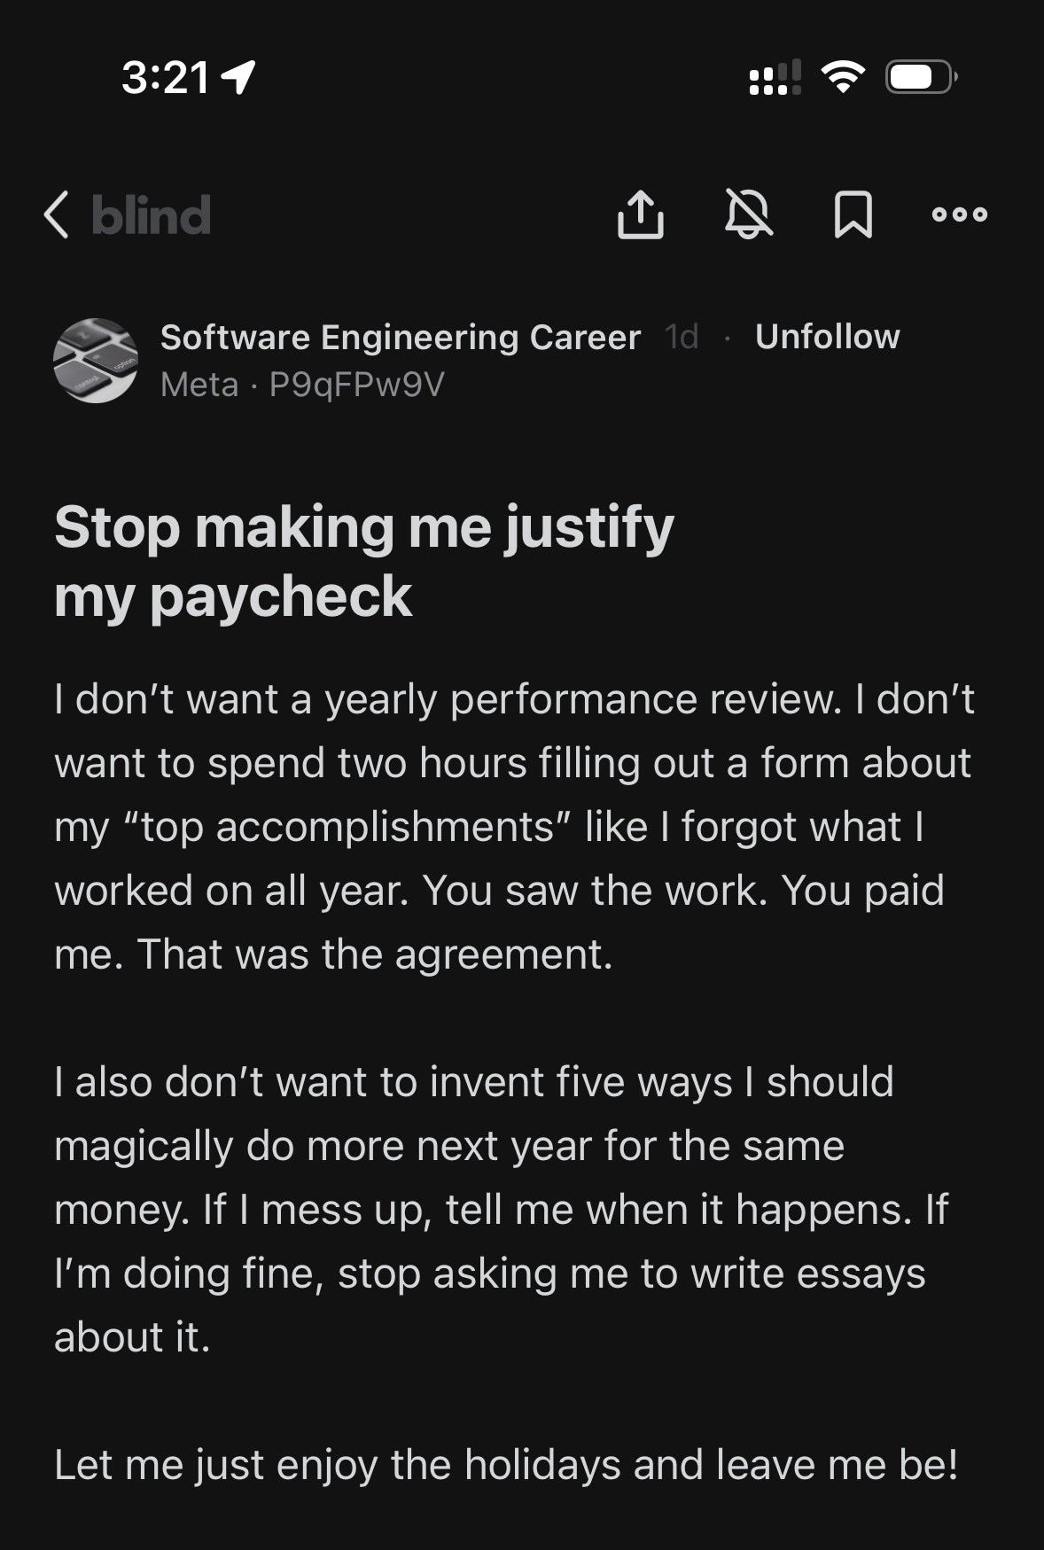Open the three-dot more options menu

click(960, 214)
